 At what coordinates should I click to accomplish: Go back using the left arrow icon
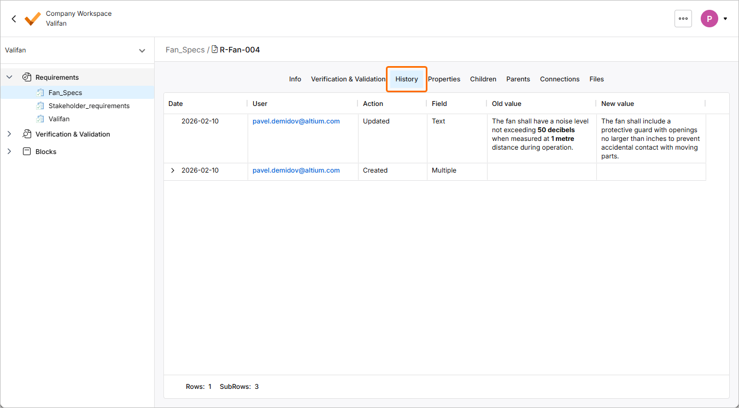[x=14, y=19]
